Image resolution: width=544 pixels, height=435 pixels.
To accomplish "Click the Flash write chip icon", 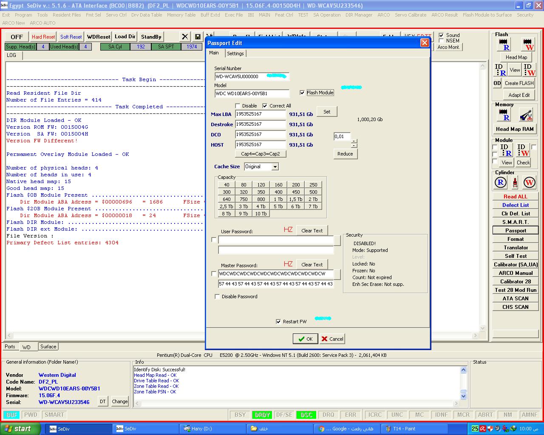I will click(528, 45).
